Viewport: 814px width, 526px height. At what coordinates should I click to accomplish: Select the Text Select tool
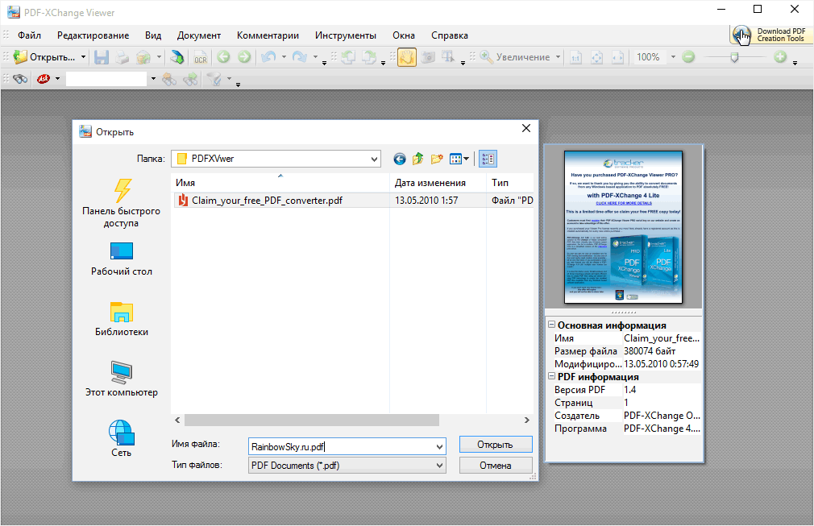coord(448,57)
